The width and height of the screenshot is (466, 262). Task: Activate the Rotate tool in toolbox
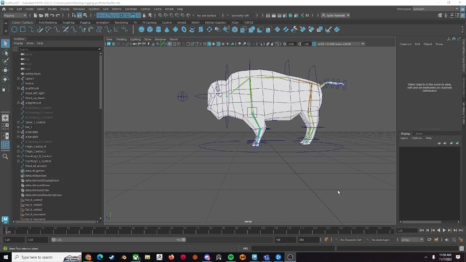(x=5, y=79)
